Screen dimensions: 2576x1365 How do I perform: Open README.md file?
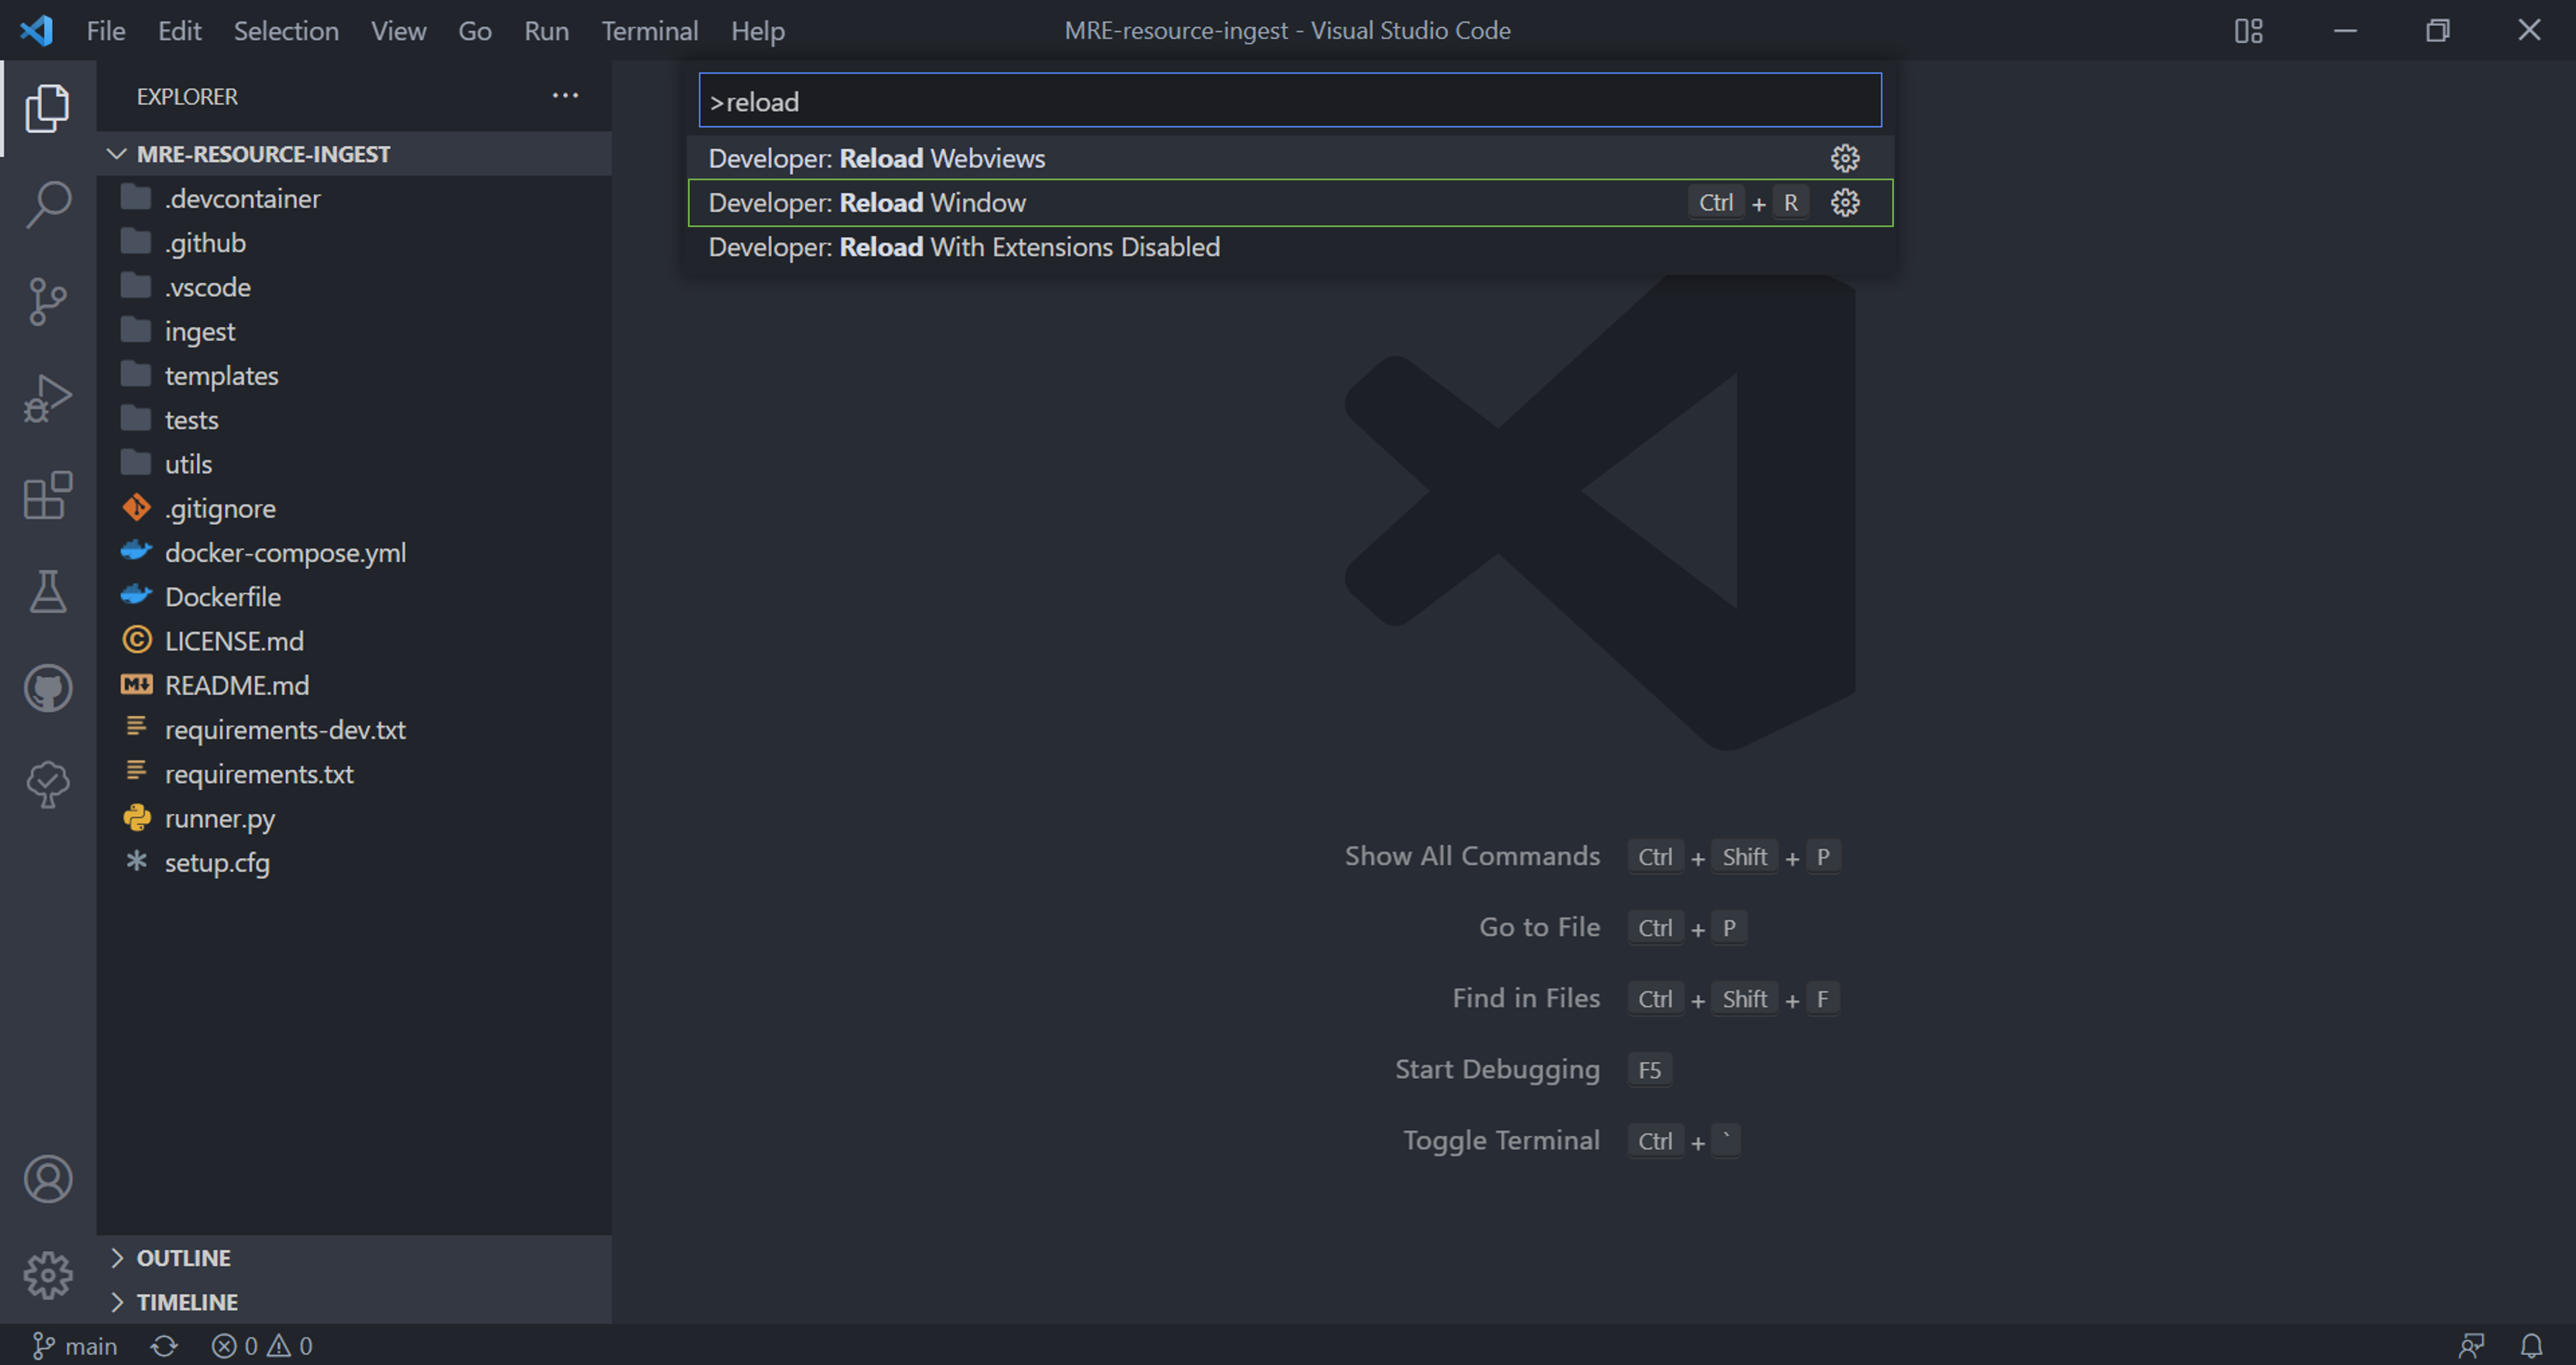click(355, 686)
